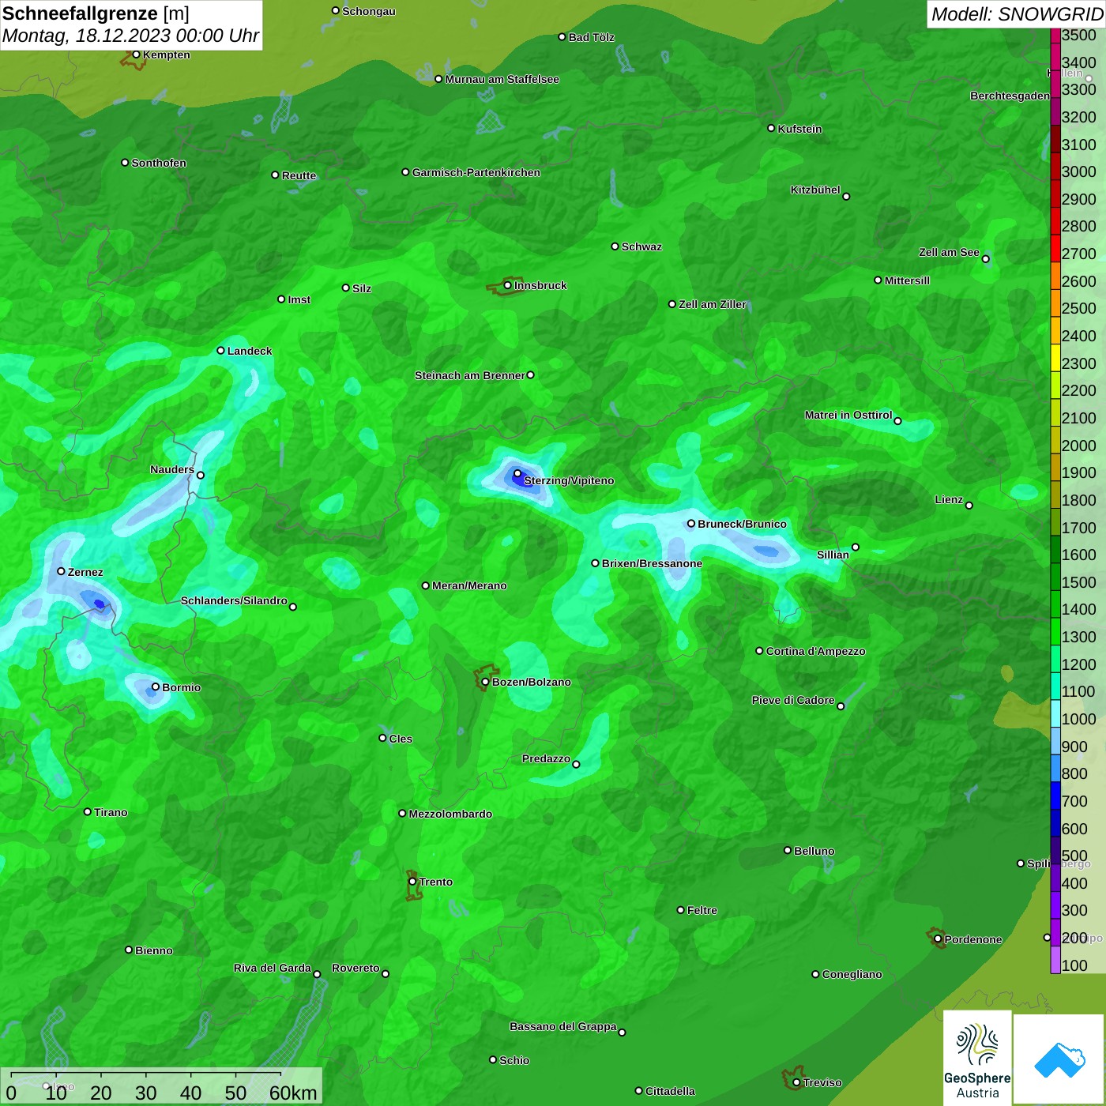This screenshot has height=1106, width=1106.
Task: Click the Sonthofen label
Action: click(159, 163)
